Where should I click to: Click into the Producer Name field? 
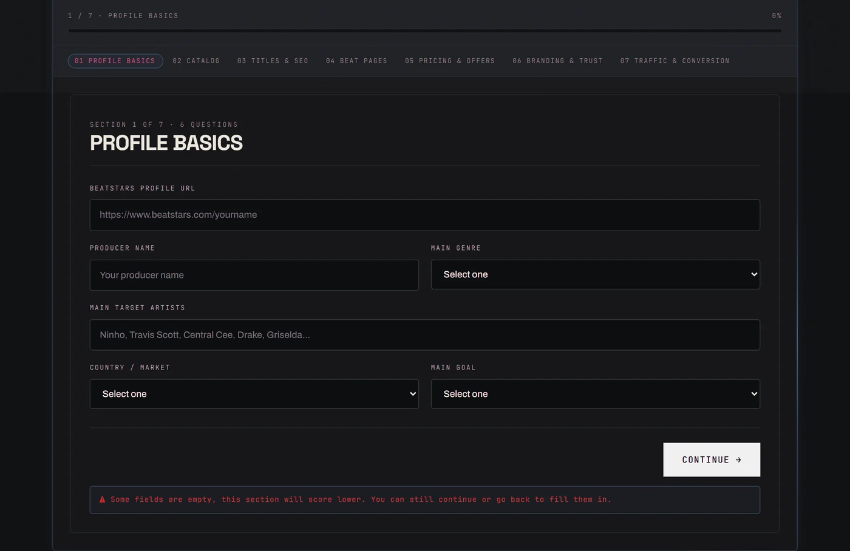(254, 275)
